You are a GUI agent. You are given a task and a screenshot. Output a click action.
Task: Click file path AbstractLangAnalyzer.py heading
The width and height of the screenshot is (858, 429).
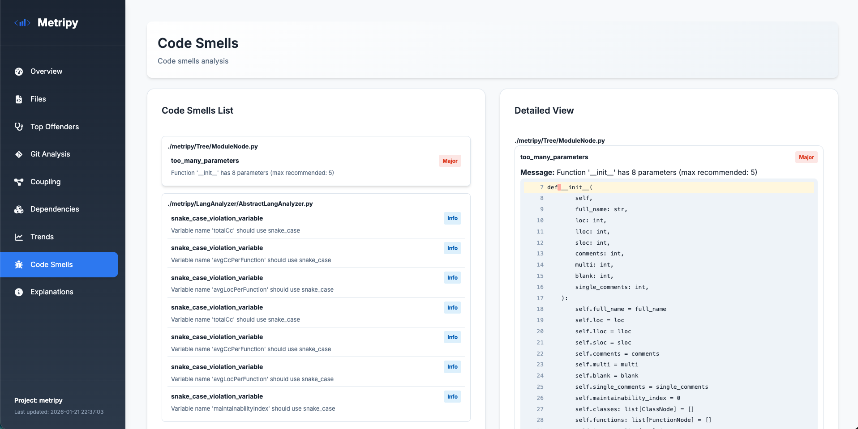pyautogui.click(x=240, y=204)
